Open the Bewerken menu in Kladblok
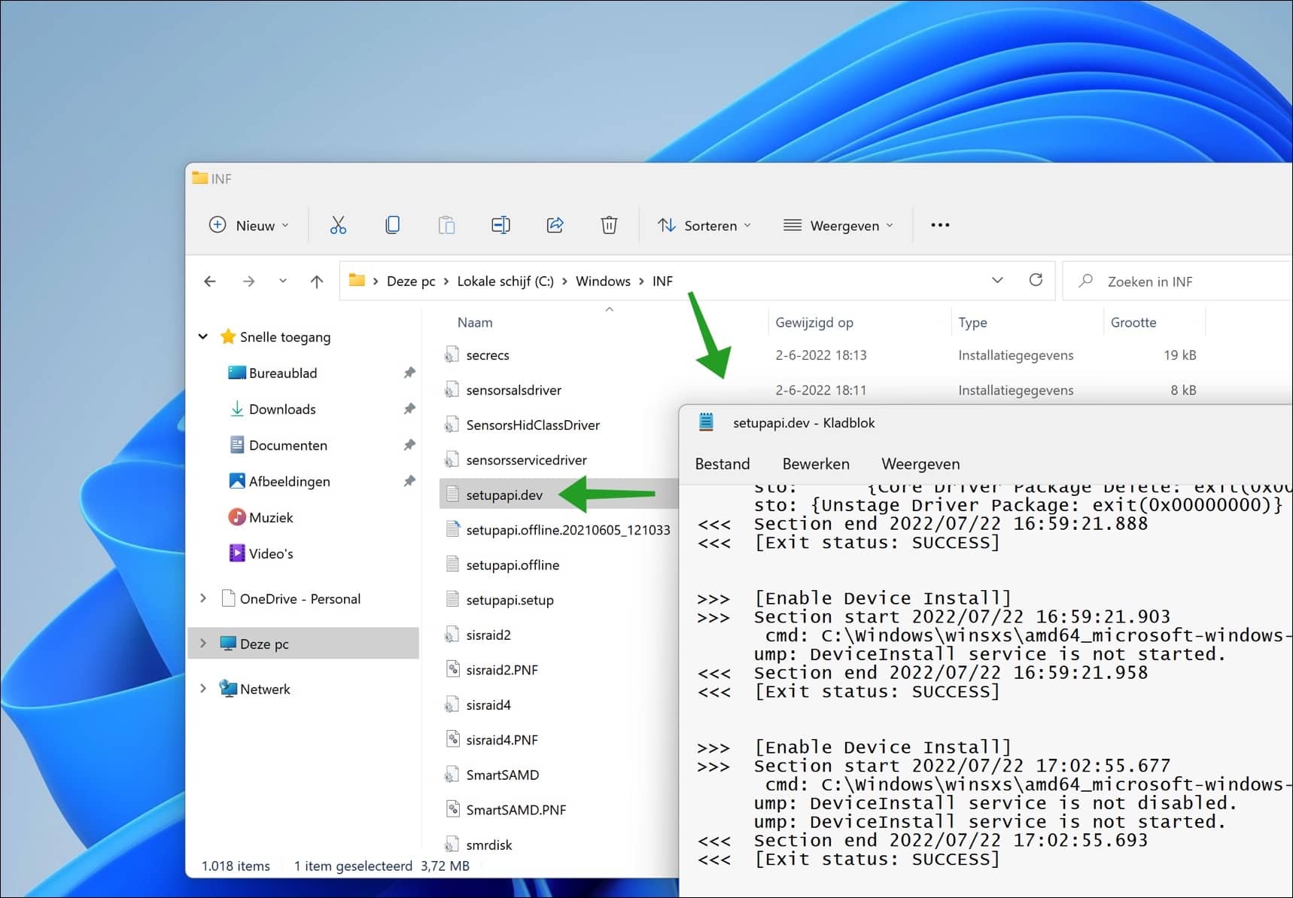1293x898 pixels. (816, 464)
